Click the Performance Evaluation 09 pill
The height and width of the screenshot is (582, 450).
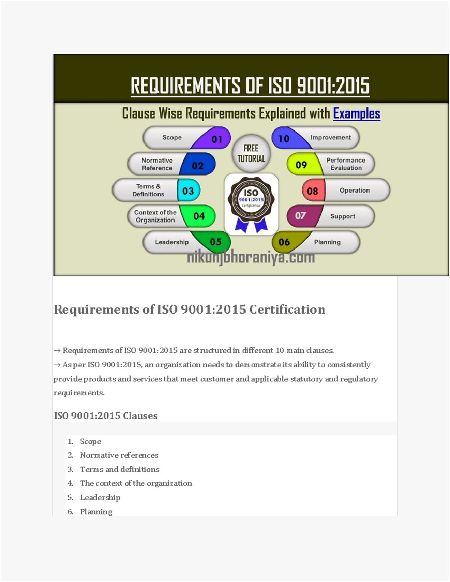point(331,164)
